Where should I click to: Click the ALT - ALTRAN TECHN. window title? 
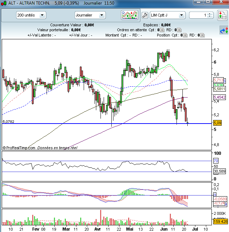29,3
